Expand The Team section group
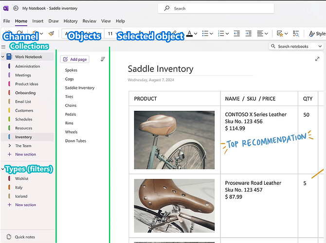Viewport: 326px width, 243px height. 10,146
